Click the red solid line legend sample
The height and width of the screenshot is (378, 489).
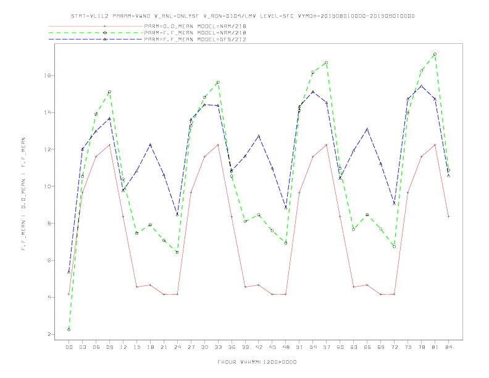pyautogui.click(x=96, y=26)
